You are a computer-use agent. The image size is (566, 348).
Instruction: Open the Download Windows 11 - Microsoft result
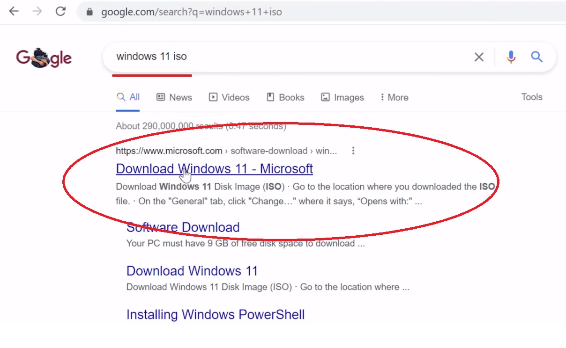click(x=214, y=168)
